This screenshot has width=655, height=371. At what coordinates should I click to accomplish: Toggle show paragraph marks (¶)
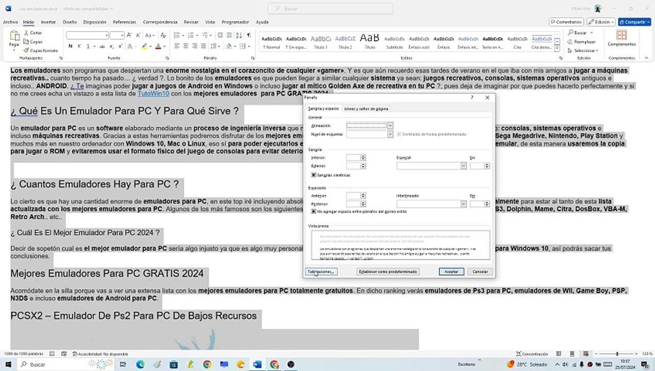[249, 35]
